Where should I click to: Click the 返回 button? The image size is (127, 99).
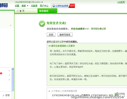click(51, 35)
